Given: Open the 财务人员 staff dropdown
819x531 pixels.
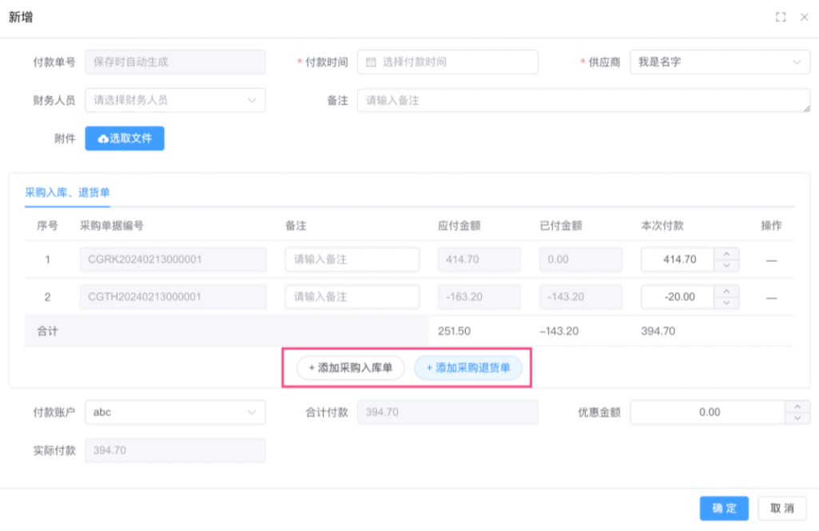Looking at the screenshot, I should 175,100.
